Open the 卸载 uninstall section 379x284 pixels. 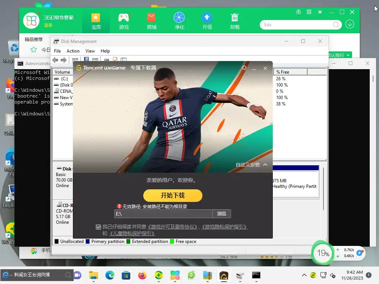(x=235, y=21)
